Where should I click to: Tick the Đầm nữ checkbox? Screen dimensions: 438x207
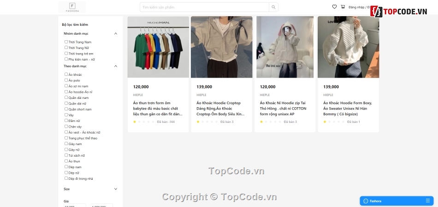(66, 121)
